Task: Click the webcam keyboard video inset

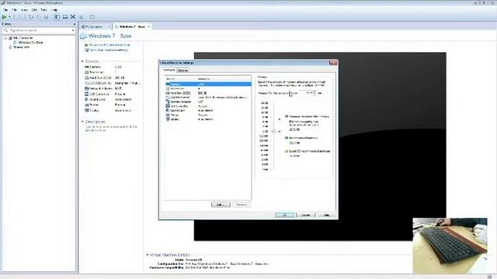Action: [x=450, y=245]
